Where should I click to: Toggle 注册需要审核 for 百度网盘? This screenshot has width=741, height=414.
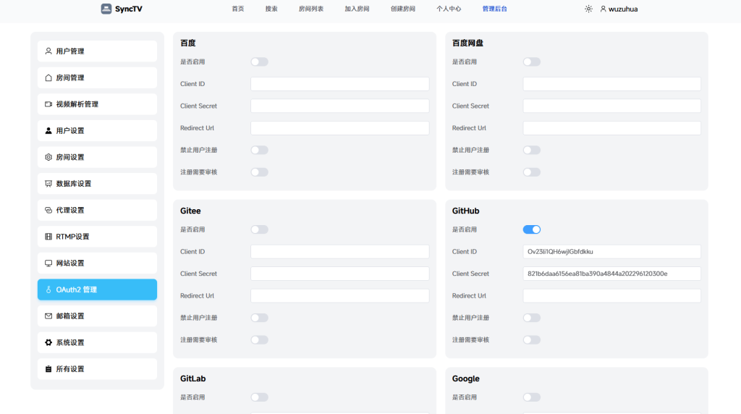532,172
